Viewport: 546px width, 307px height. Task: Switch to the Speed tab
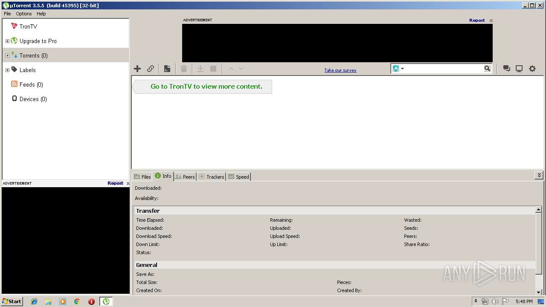point(238,177)
